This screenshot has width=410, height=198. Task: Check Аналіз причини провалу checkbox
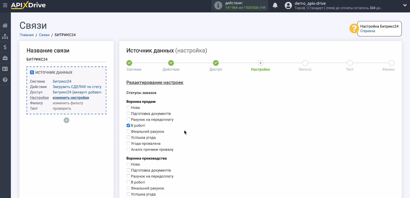click(128, 149)
